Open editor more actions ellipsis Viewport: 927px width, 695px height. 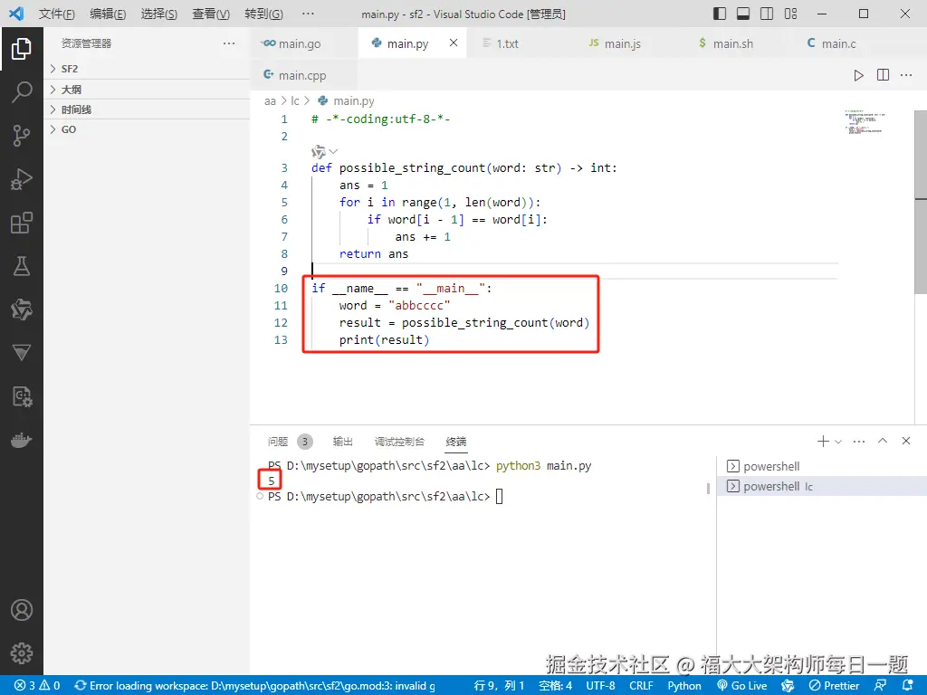point(906,75)
